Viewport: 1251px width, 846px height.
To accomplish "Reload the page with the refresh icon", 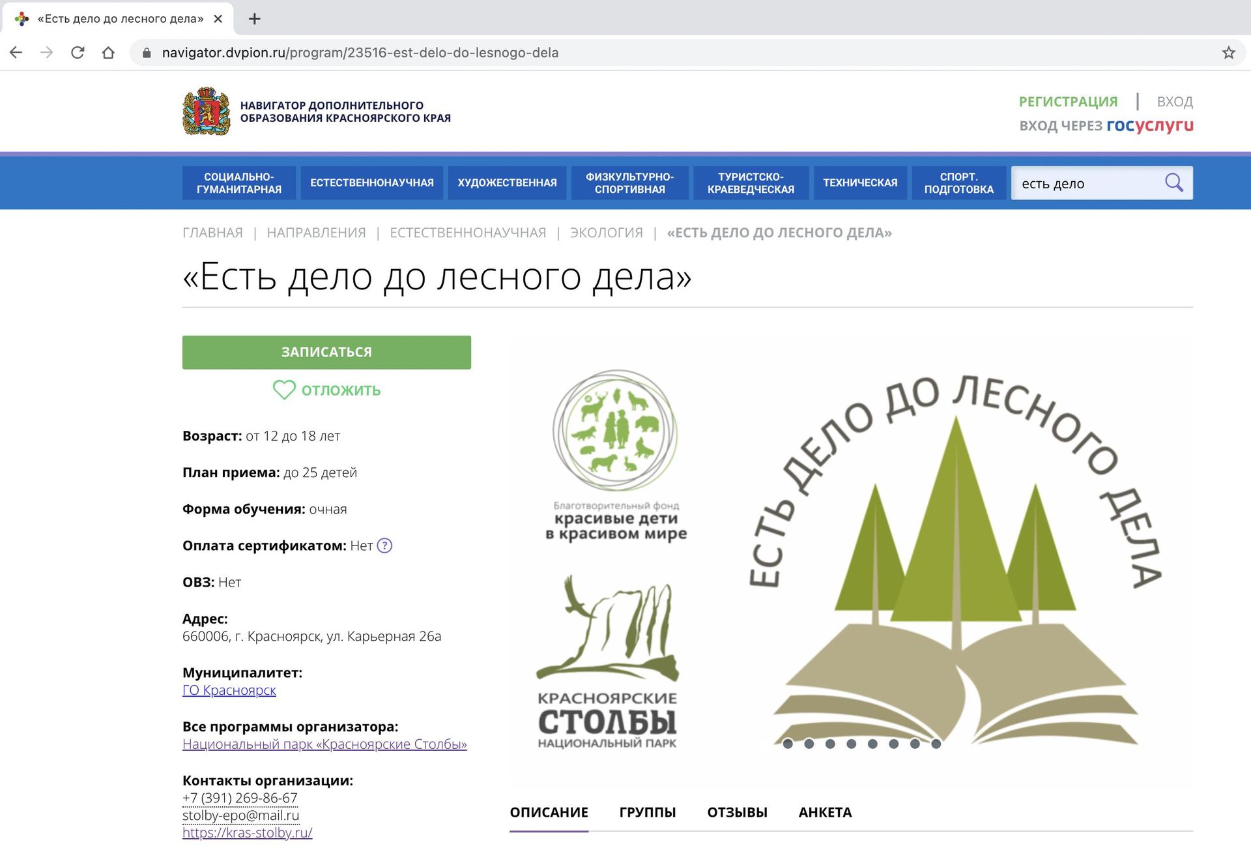I will click(78, 53).
